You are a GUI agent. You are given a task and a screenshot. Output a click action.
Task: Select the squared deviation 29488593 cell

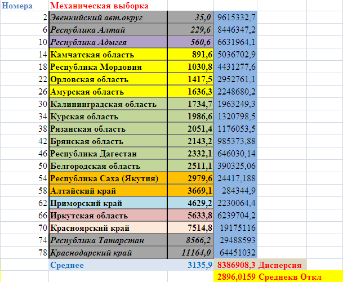(235, 240)
